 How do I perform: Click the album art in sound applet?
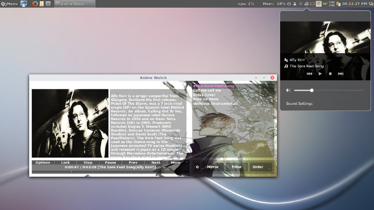[x=325, y=51]
